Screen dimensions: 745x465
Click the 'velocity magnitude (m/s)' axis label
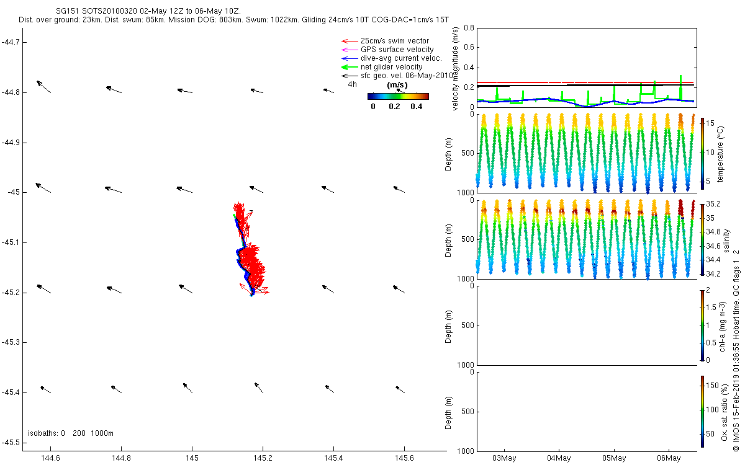pos(456,68)
